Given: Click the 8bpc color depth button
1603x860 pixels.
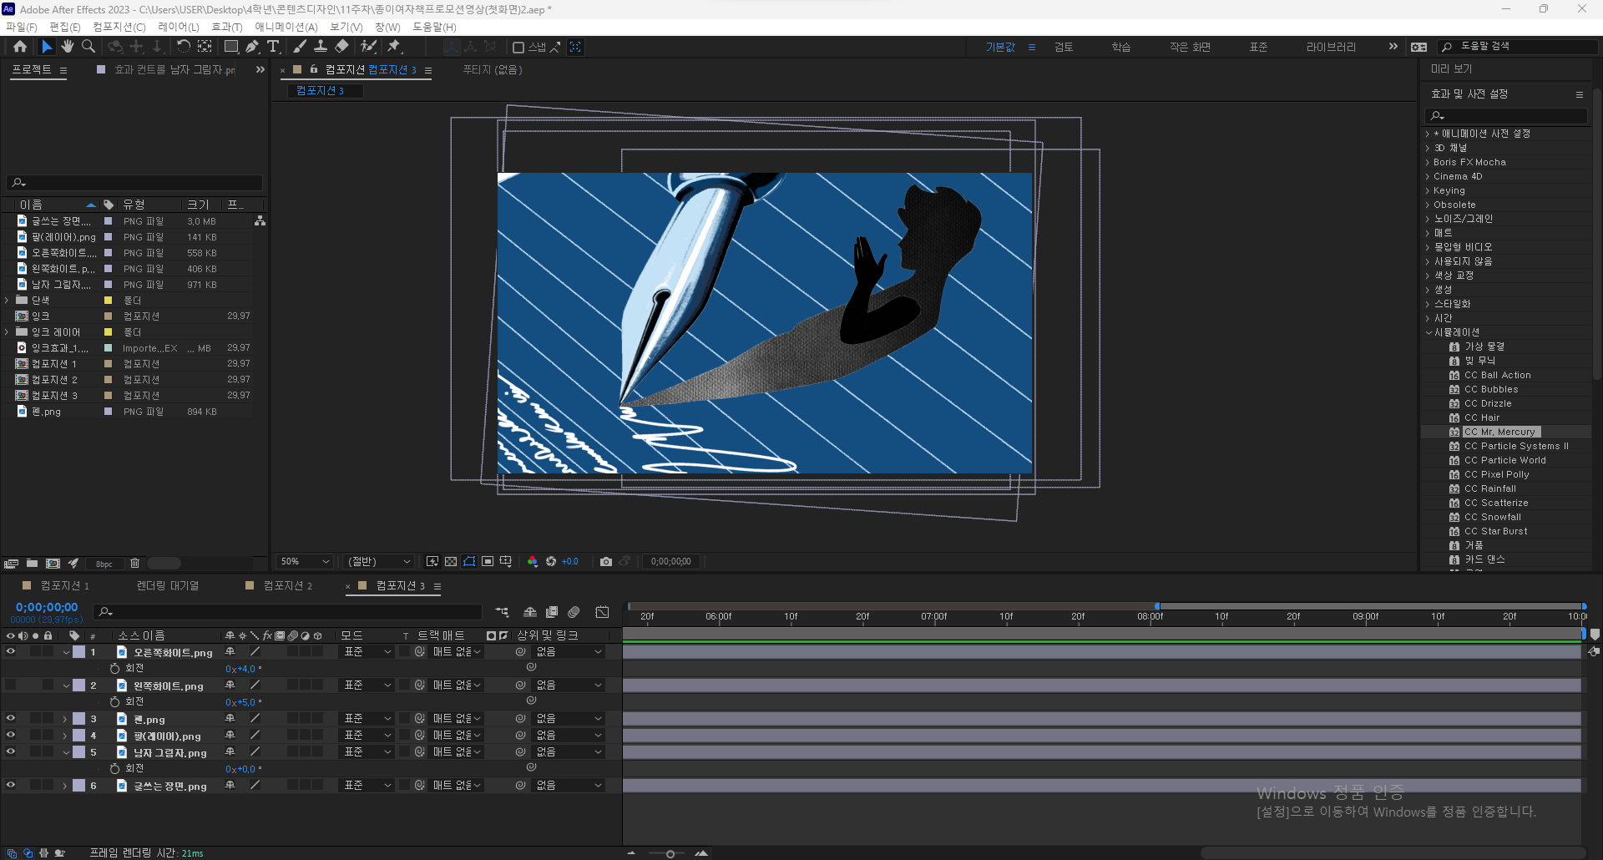Looking at the screenshot, I should (104, 564).
